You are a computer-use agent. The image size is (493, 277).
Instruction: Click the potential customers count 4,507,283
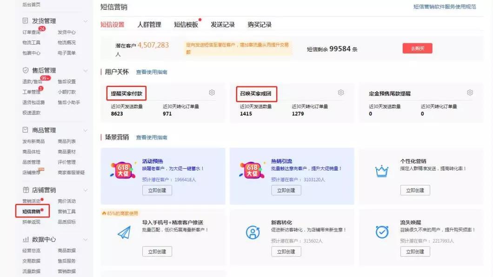153,45
